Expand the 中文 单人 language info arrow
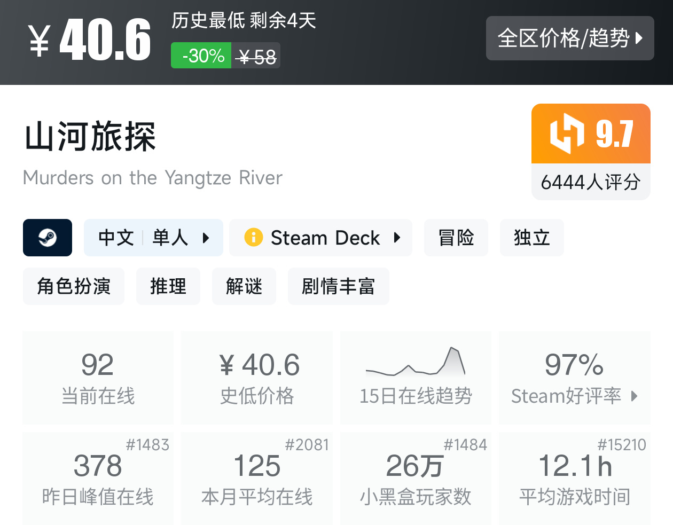 [206, 238]
